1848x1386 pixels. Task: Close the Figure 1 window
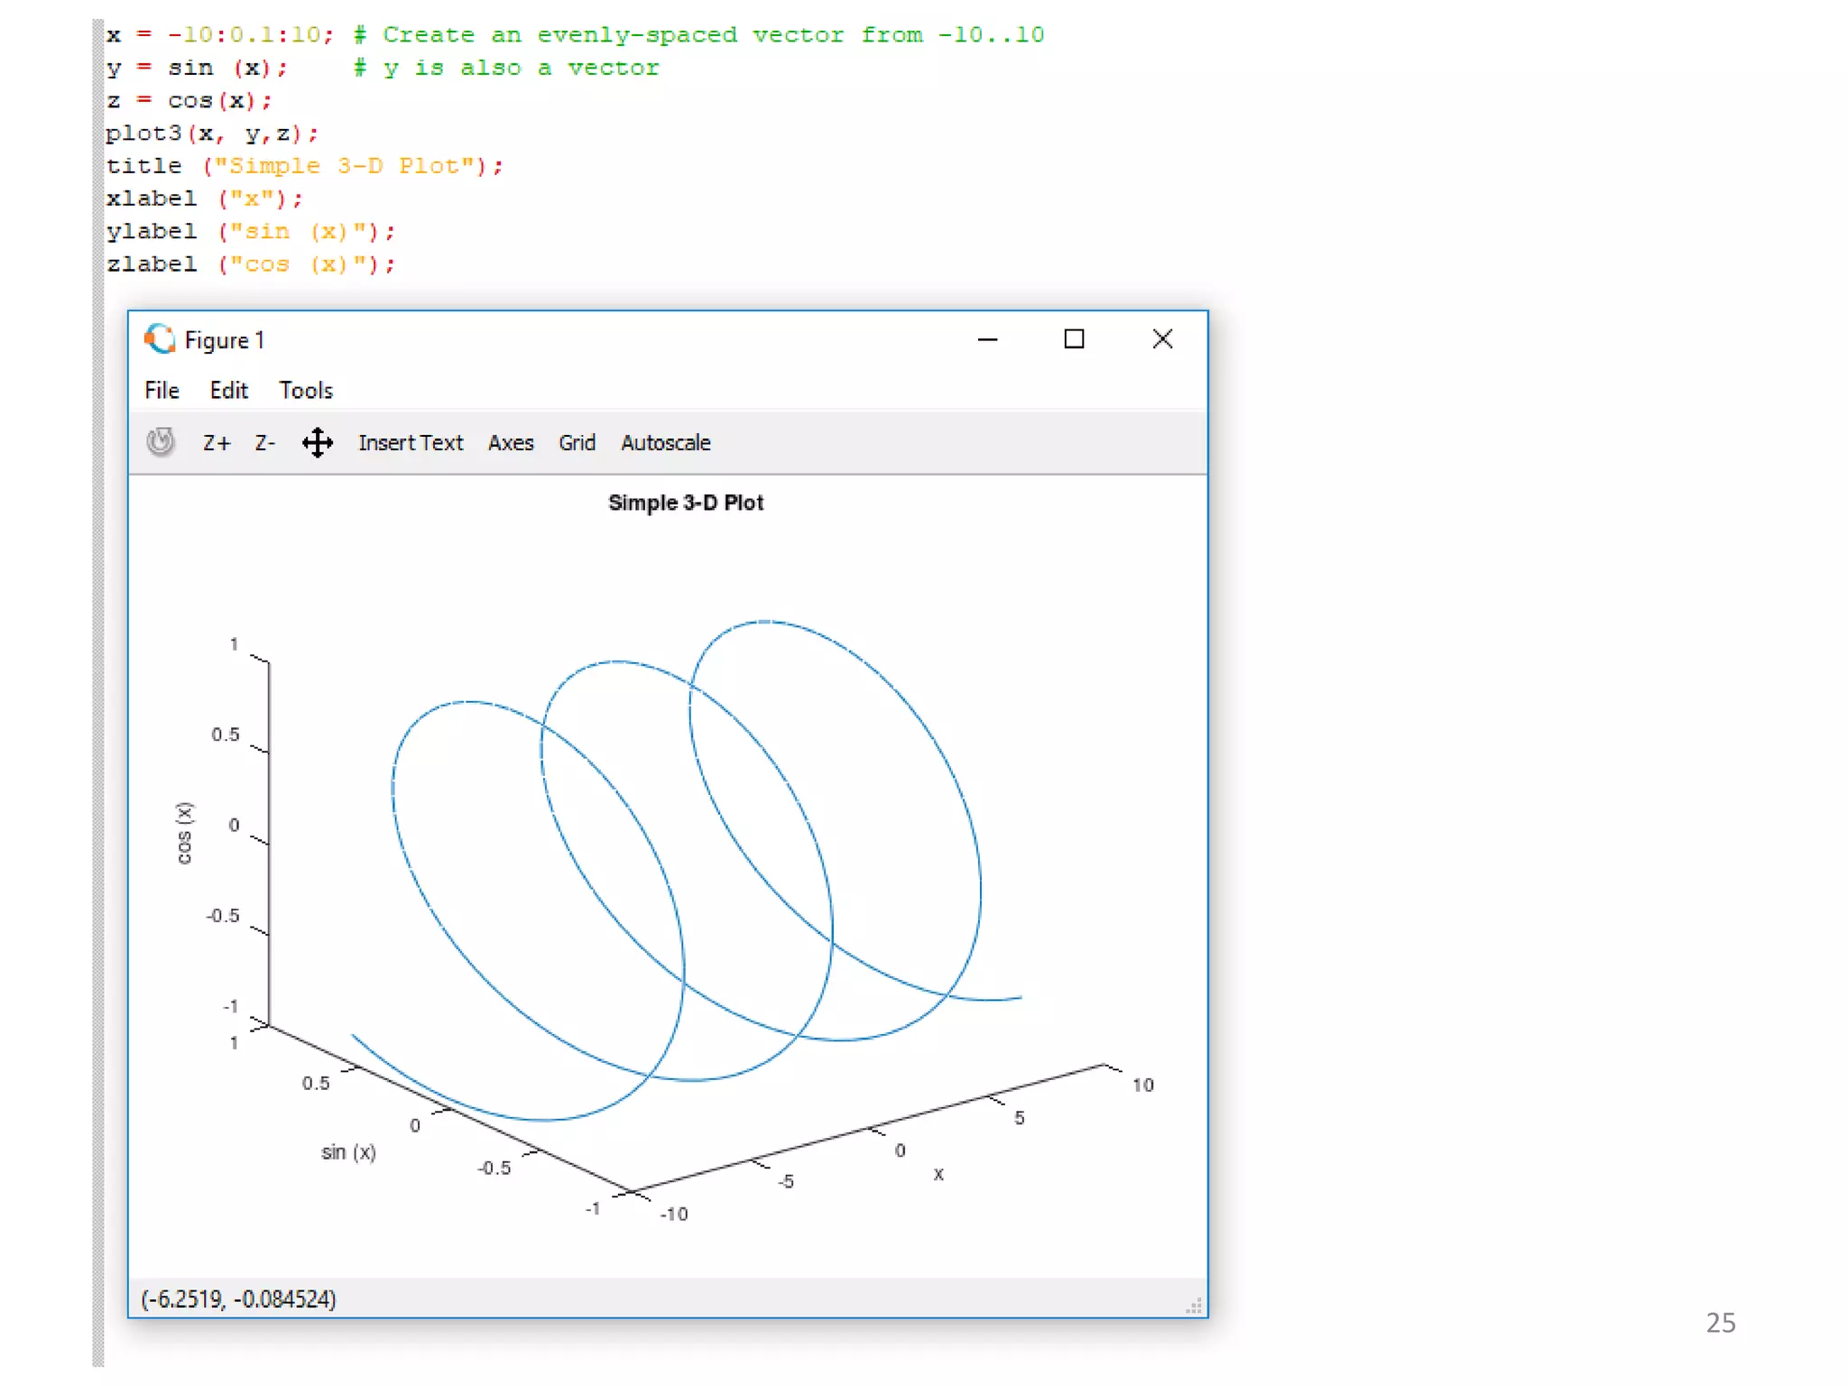coord(1162,339)
